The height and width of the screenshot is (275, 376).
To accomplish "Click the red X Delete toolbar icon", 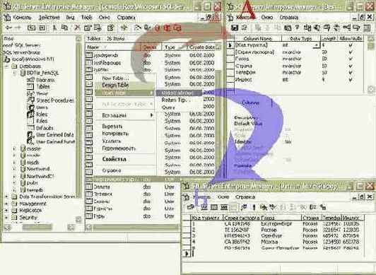I will (77, 28).
